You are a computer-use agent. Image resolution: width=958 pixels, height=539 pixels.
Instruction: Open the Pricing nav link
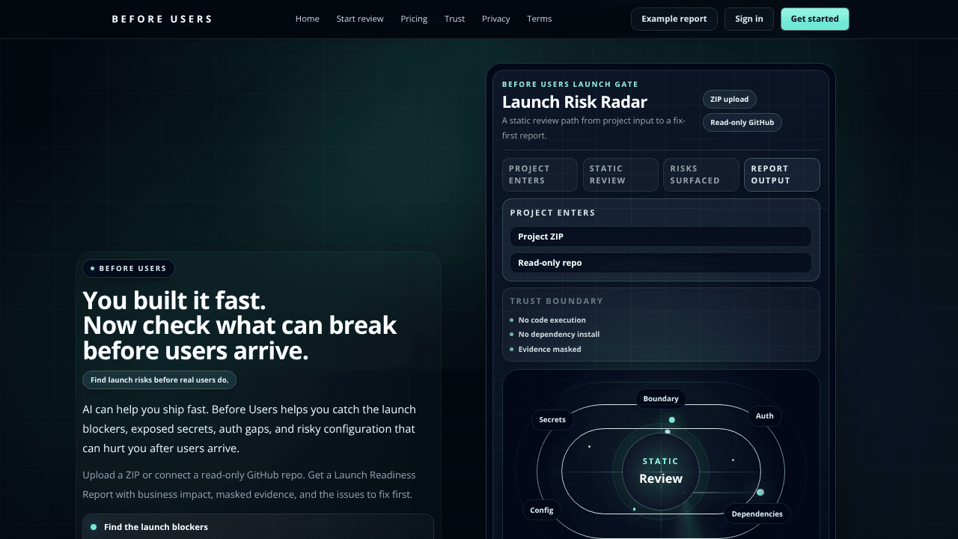click(x=414, y=19)
